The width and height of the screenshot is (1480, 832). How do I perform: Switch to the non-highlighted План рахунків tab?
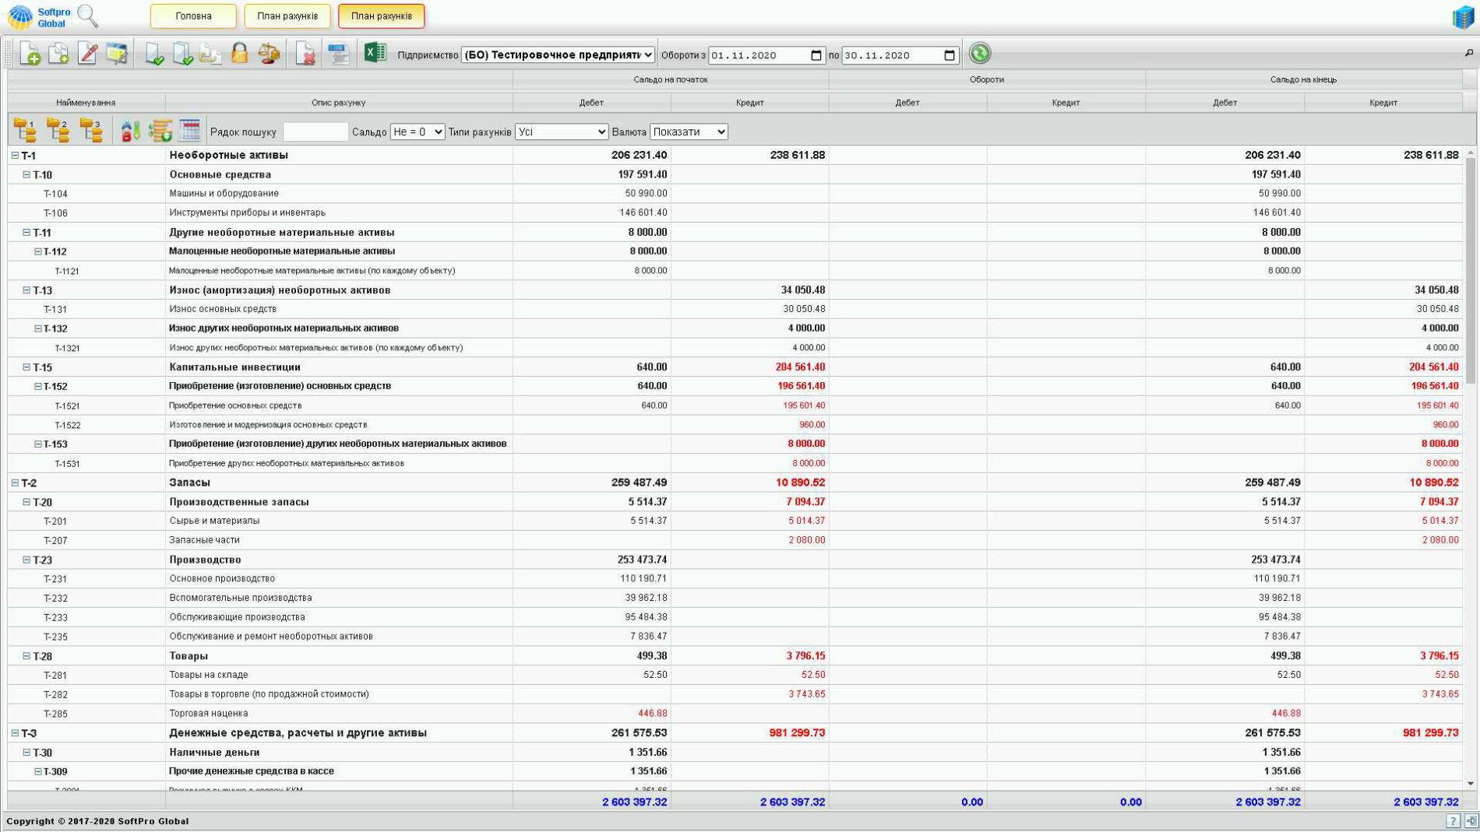[287, 16]
